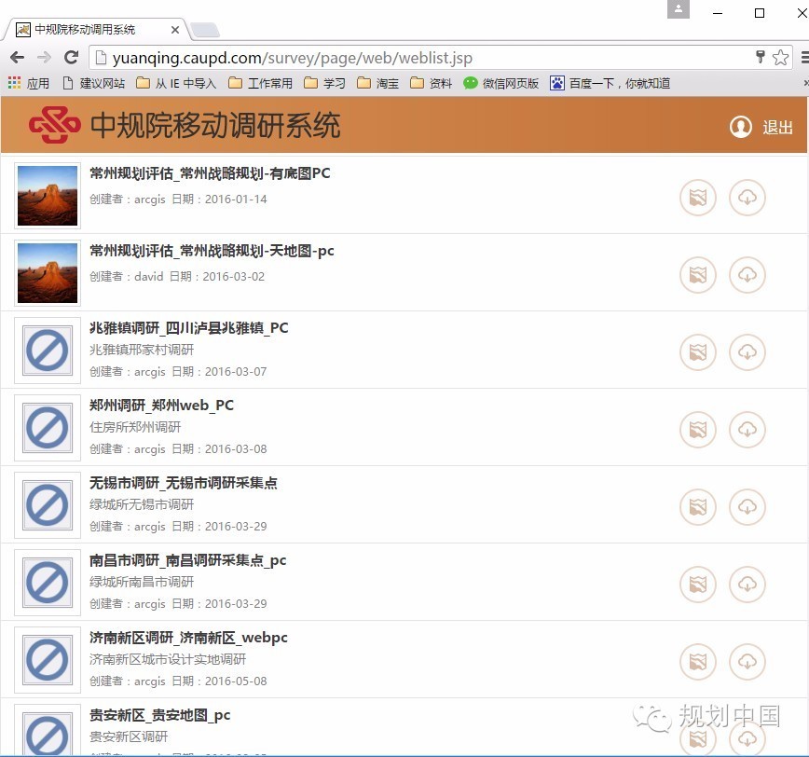Open 贵安新区_贵安地图_pc title

[x=160, y=715]
